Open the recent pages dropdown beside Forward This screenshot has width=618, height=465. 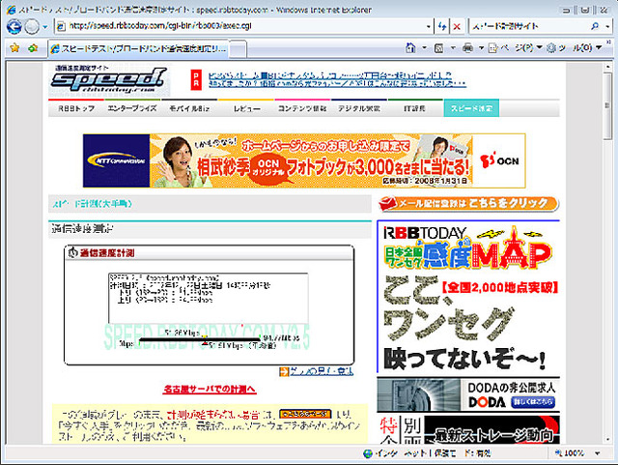pos(45,27)
